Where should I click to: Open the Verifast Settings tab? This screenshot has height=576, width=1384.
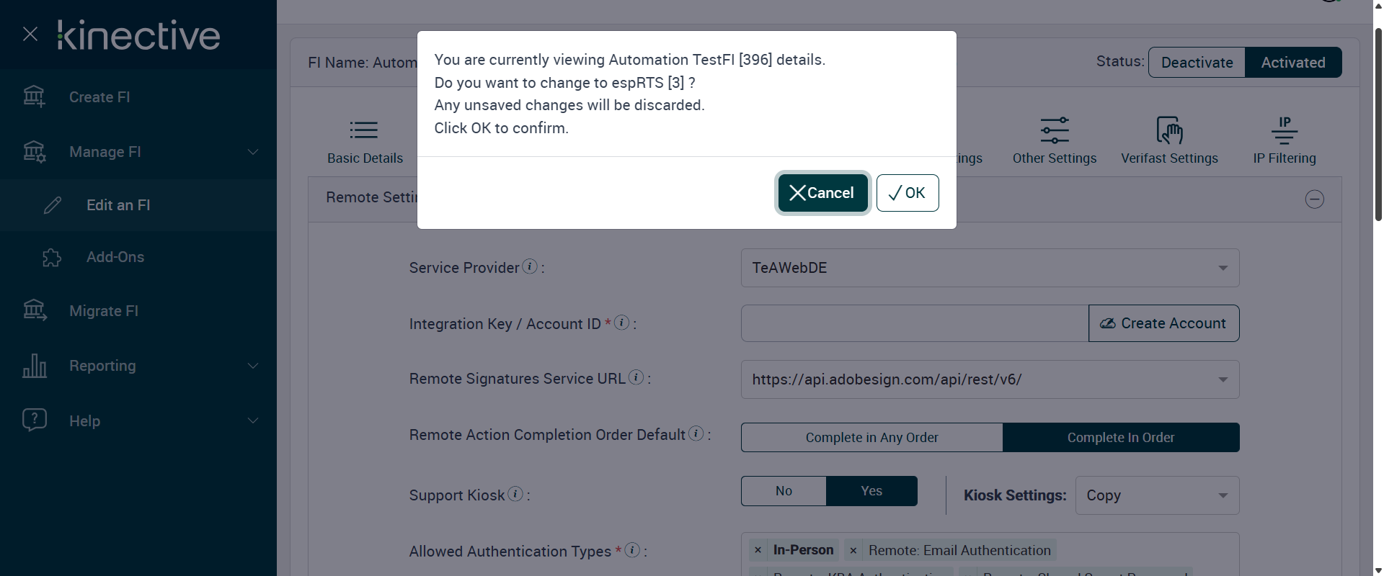[x=1169, y=140]
